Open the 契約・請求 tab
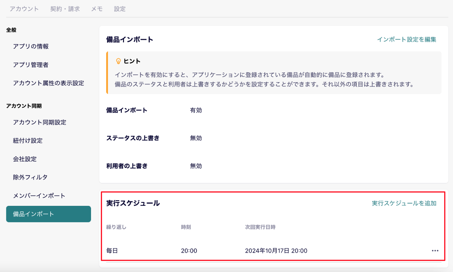Screen dimensions: 453x272 65,9
